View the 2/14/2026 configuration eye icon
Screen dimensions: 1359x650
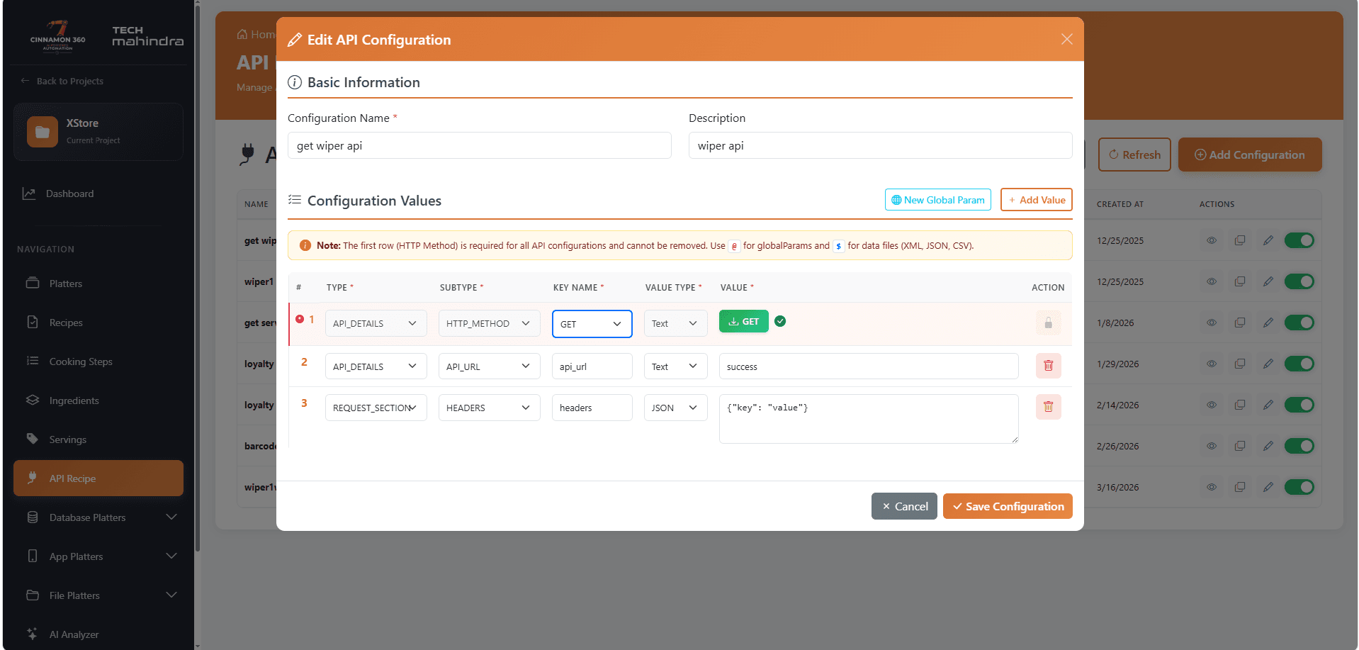[x=1212, y=405]
